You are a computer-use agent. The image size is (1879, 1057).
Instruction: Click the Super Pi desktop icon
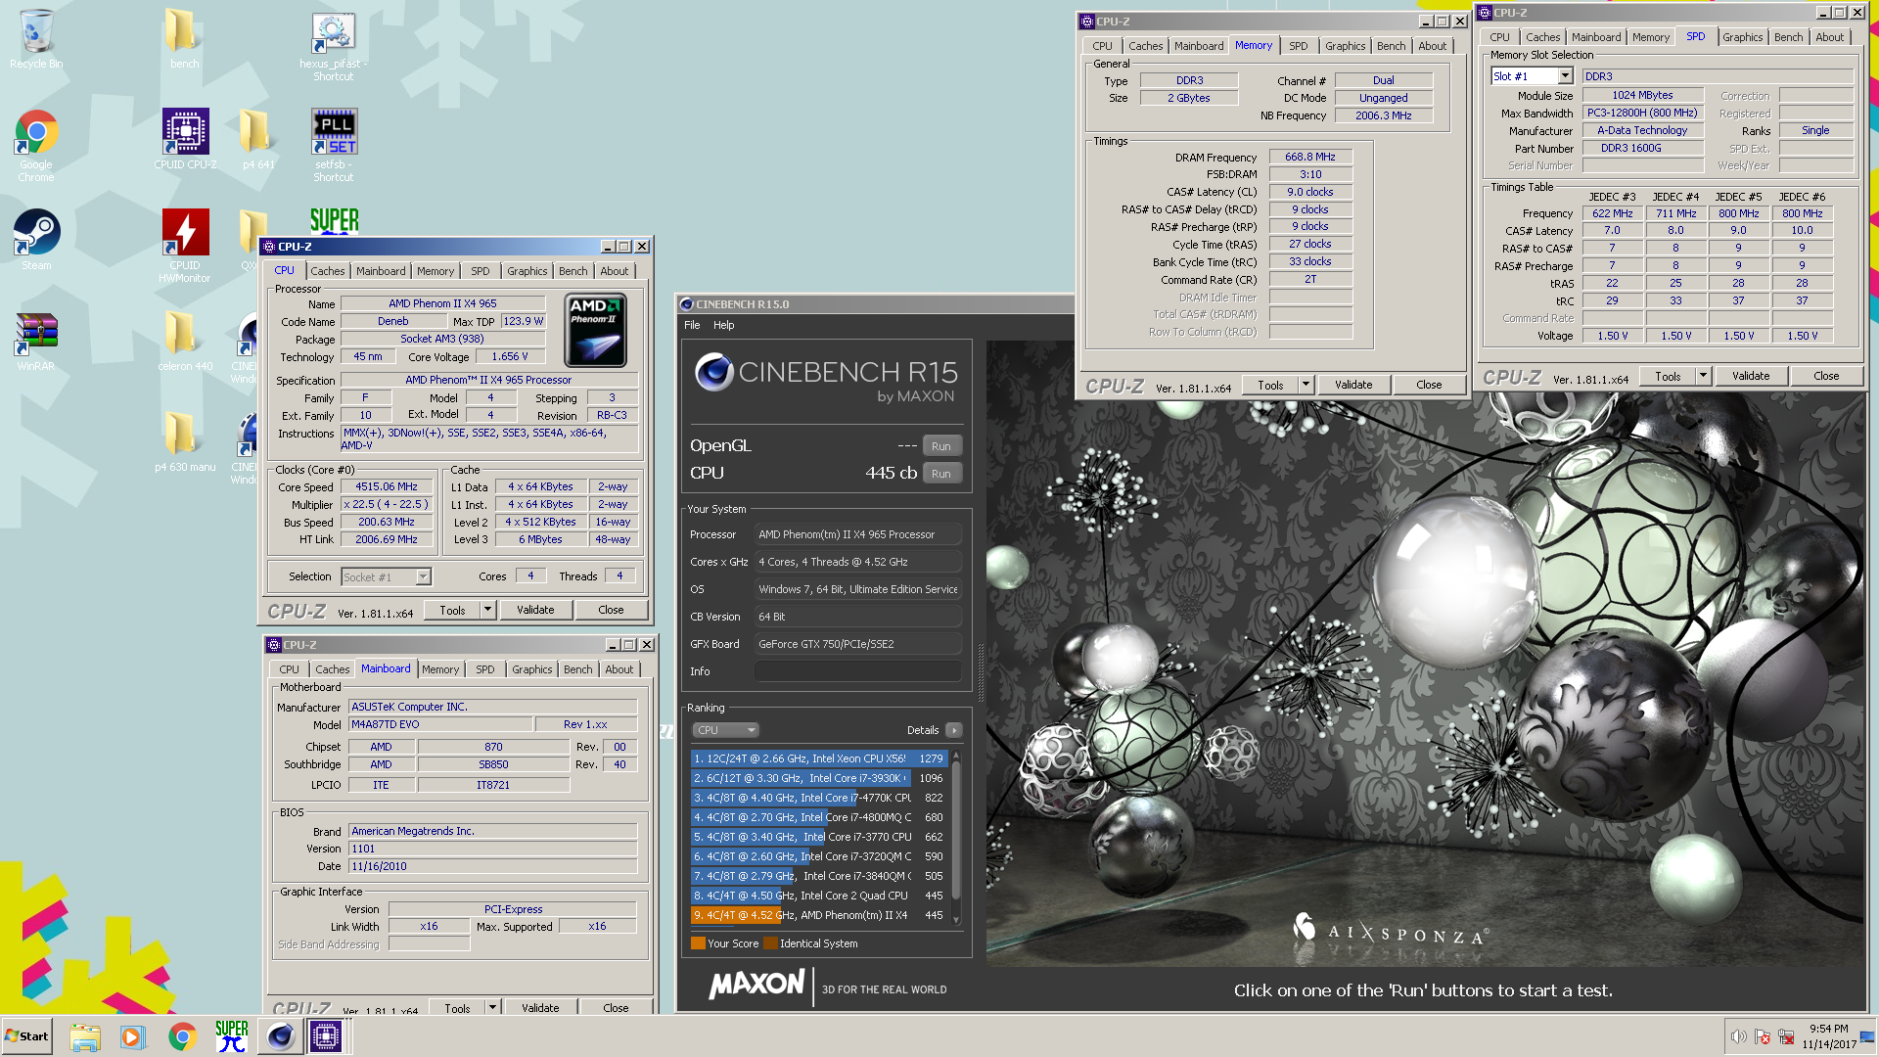click(334, 220)
